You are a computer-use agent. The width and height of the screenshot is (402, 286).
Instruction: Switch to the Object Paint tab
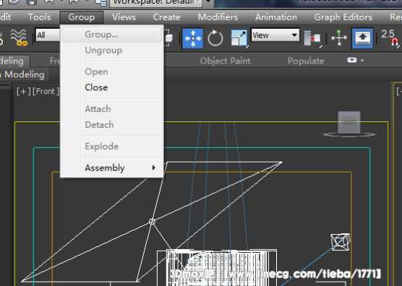225,61
